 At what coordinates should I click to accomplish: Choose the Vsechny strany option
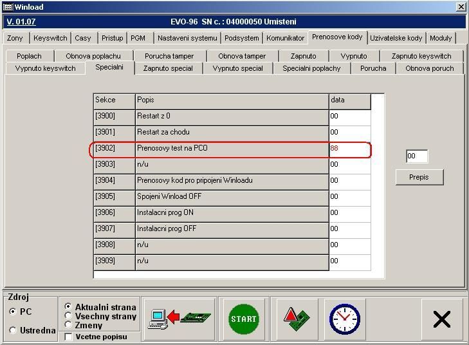(x=69, y=316)
